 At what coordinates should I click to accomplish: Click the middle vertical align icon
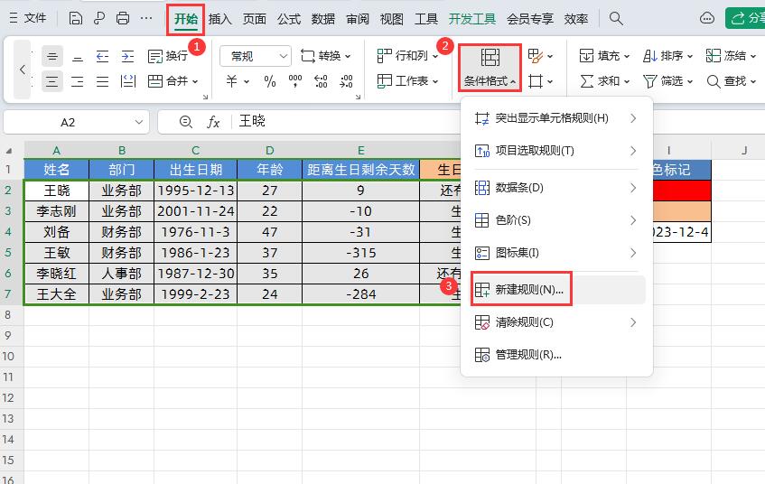coord(51,57)
